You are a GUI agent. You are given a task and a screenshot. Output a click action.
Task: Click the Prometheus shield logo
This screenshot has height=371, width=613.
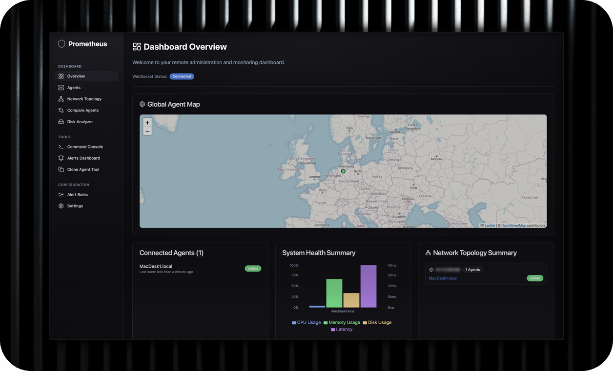(x=61, y=43)
